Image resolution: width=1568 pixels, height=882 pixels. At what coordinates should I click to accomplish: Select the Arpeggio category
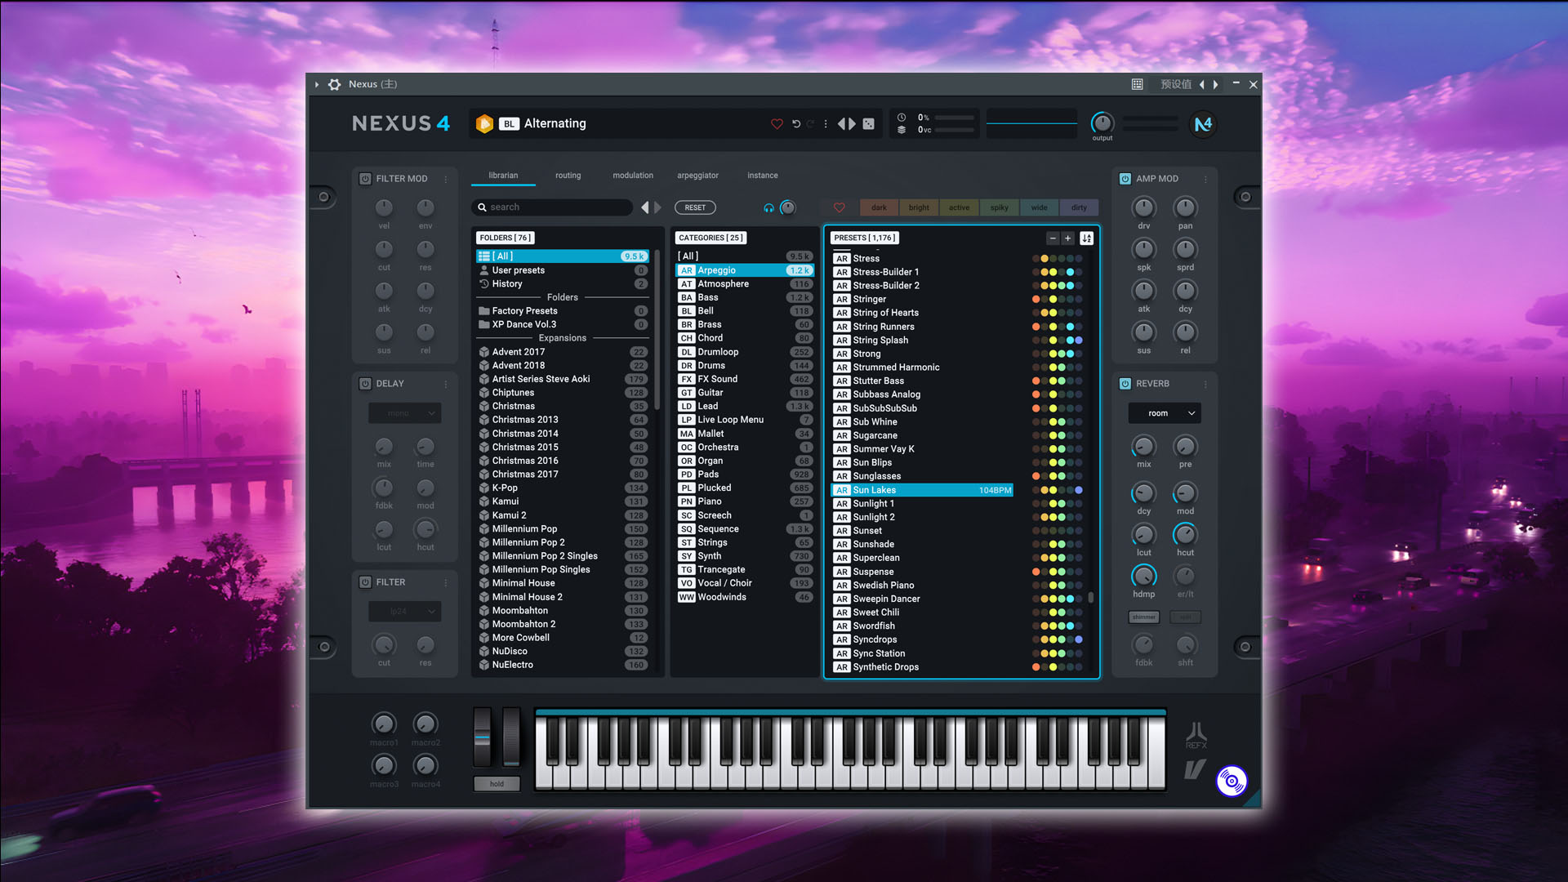[741, 269]
